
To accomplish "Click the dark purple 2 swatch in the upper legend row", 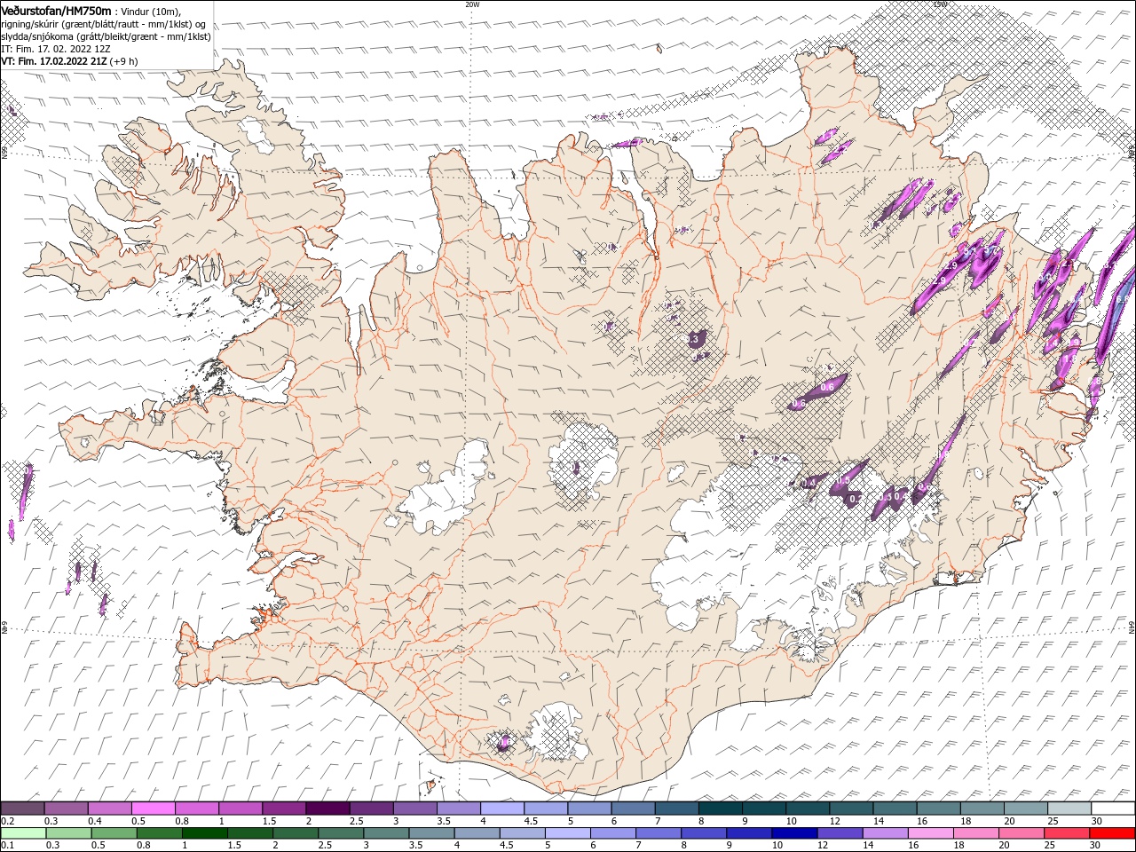I will click(327, 809).
